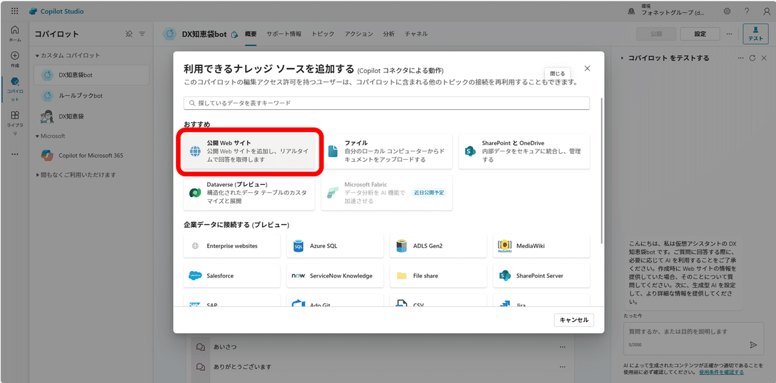
Task: Click the knowledge source search field
Action: pyautogui.click(x=387, y=103)
